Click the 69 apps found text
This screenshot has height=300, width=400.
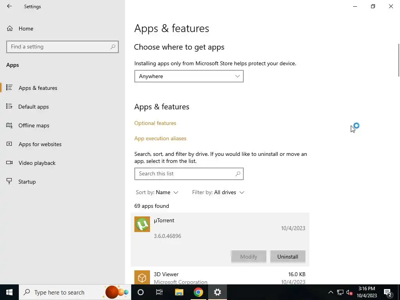[x=152, y=206]
